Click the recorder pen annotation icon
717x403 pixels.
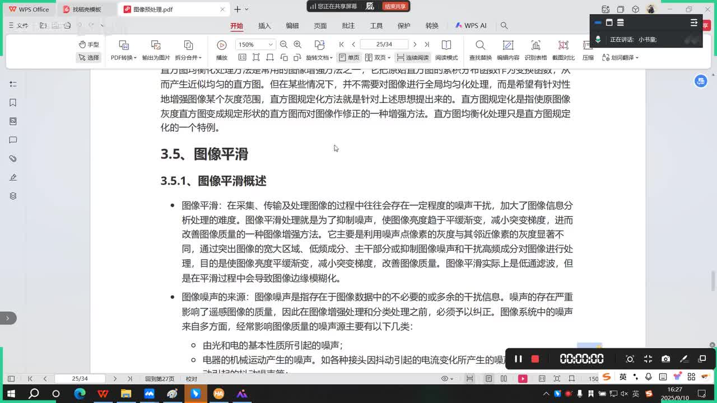(684, 359)
